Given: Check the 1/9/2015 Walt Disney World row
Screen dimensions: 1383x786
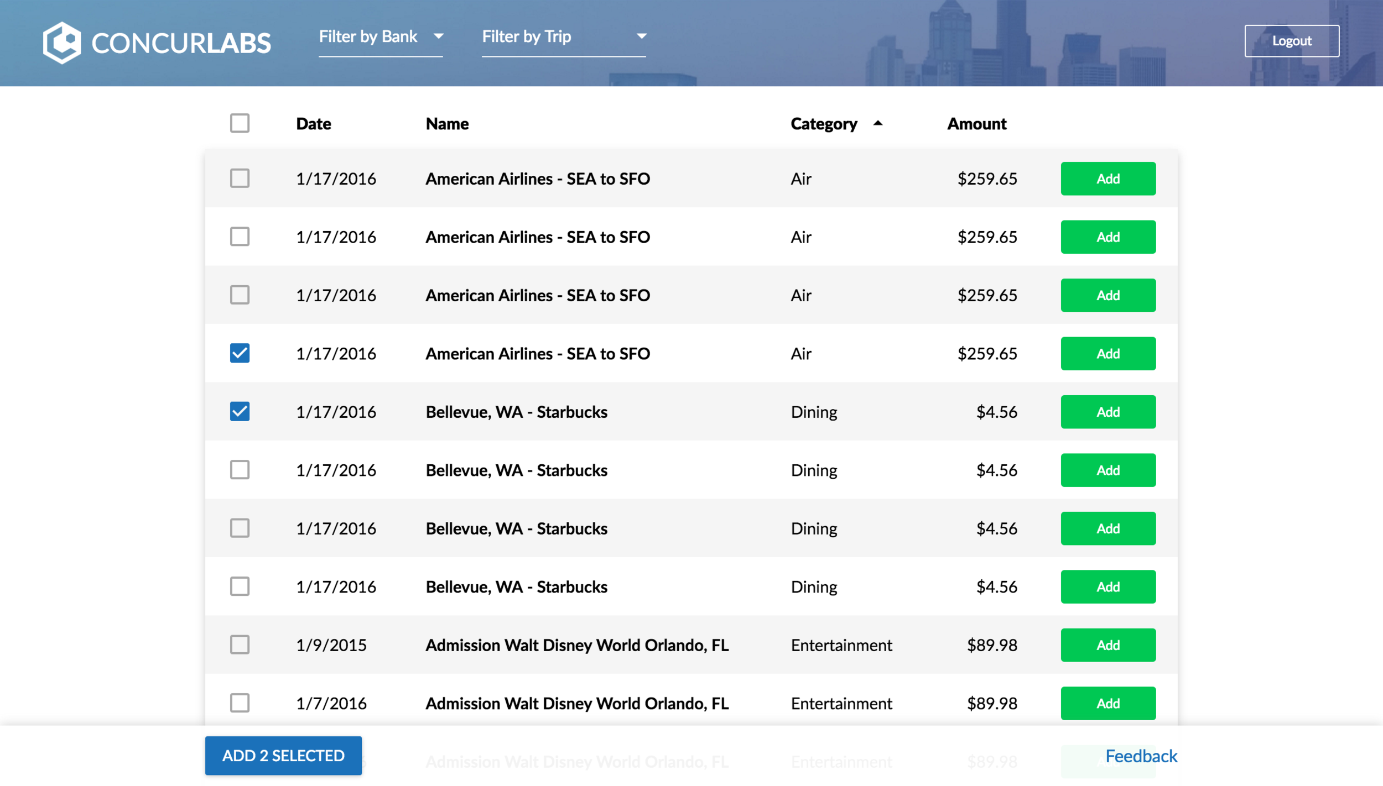Looking at the screenshot, I should pyautogui.click(x=240, y=645).
